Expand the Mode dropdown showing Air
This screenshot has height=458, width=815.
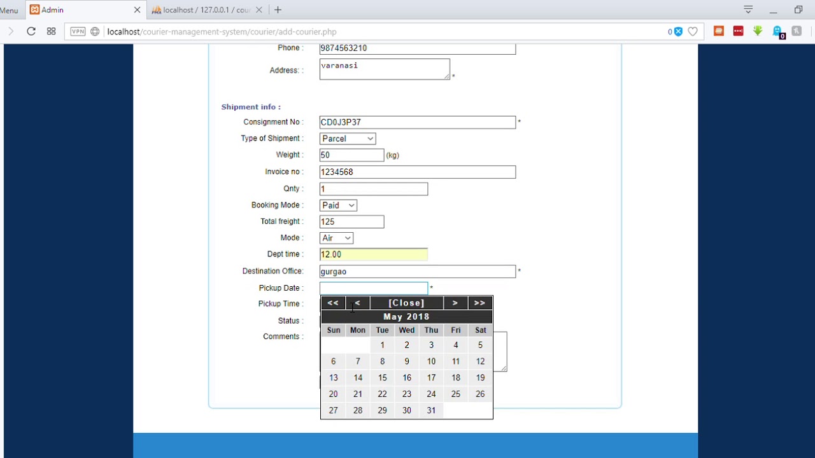(336, 238)
